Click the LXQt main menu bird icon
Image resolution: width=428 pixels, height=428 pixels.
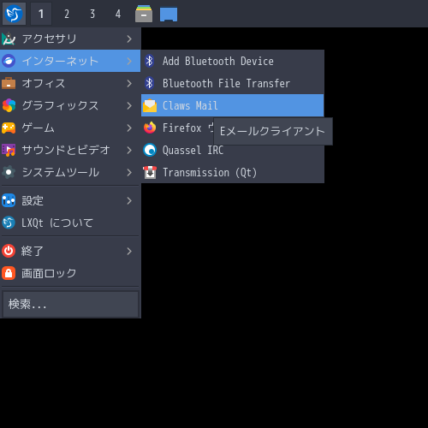[x=14, y=14]
